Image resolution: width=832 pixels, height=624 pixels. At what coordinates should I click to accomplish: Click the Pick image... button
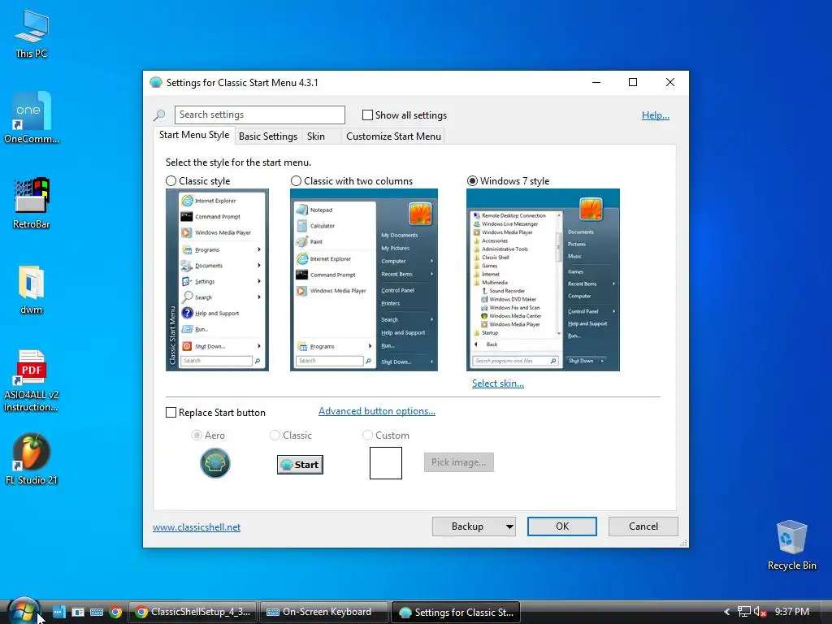point(458,462)
